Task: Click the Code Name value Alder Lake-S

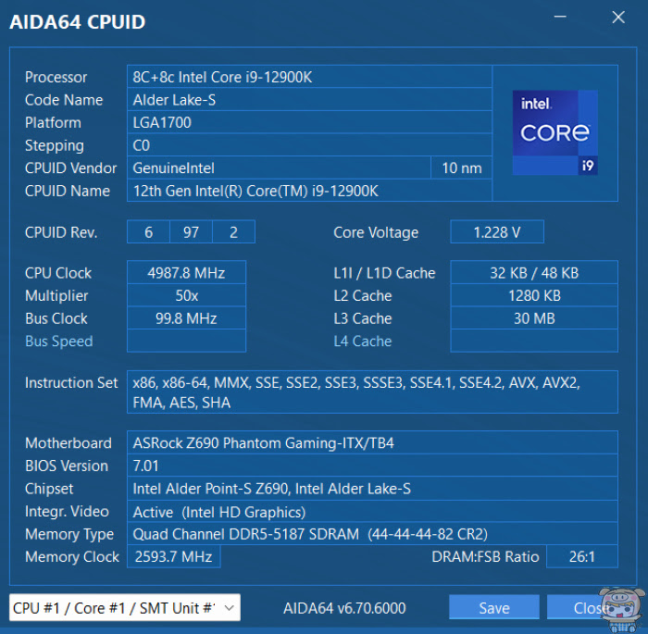Action: coord(309,100)
